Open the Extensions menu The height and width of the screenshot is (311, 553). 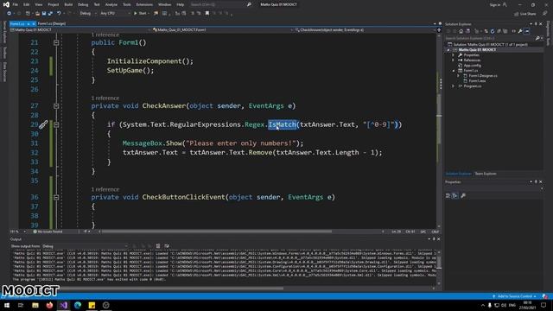coord(144,4)
